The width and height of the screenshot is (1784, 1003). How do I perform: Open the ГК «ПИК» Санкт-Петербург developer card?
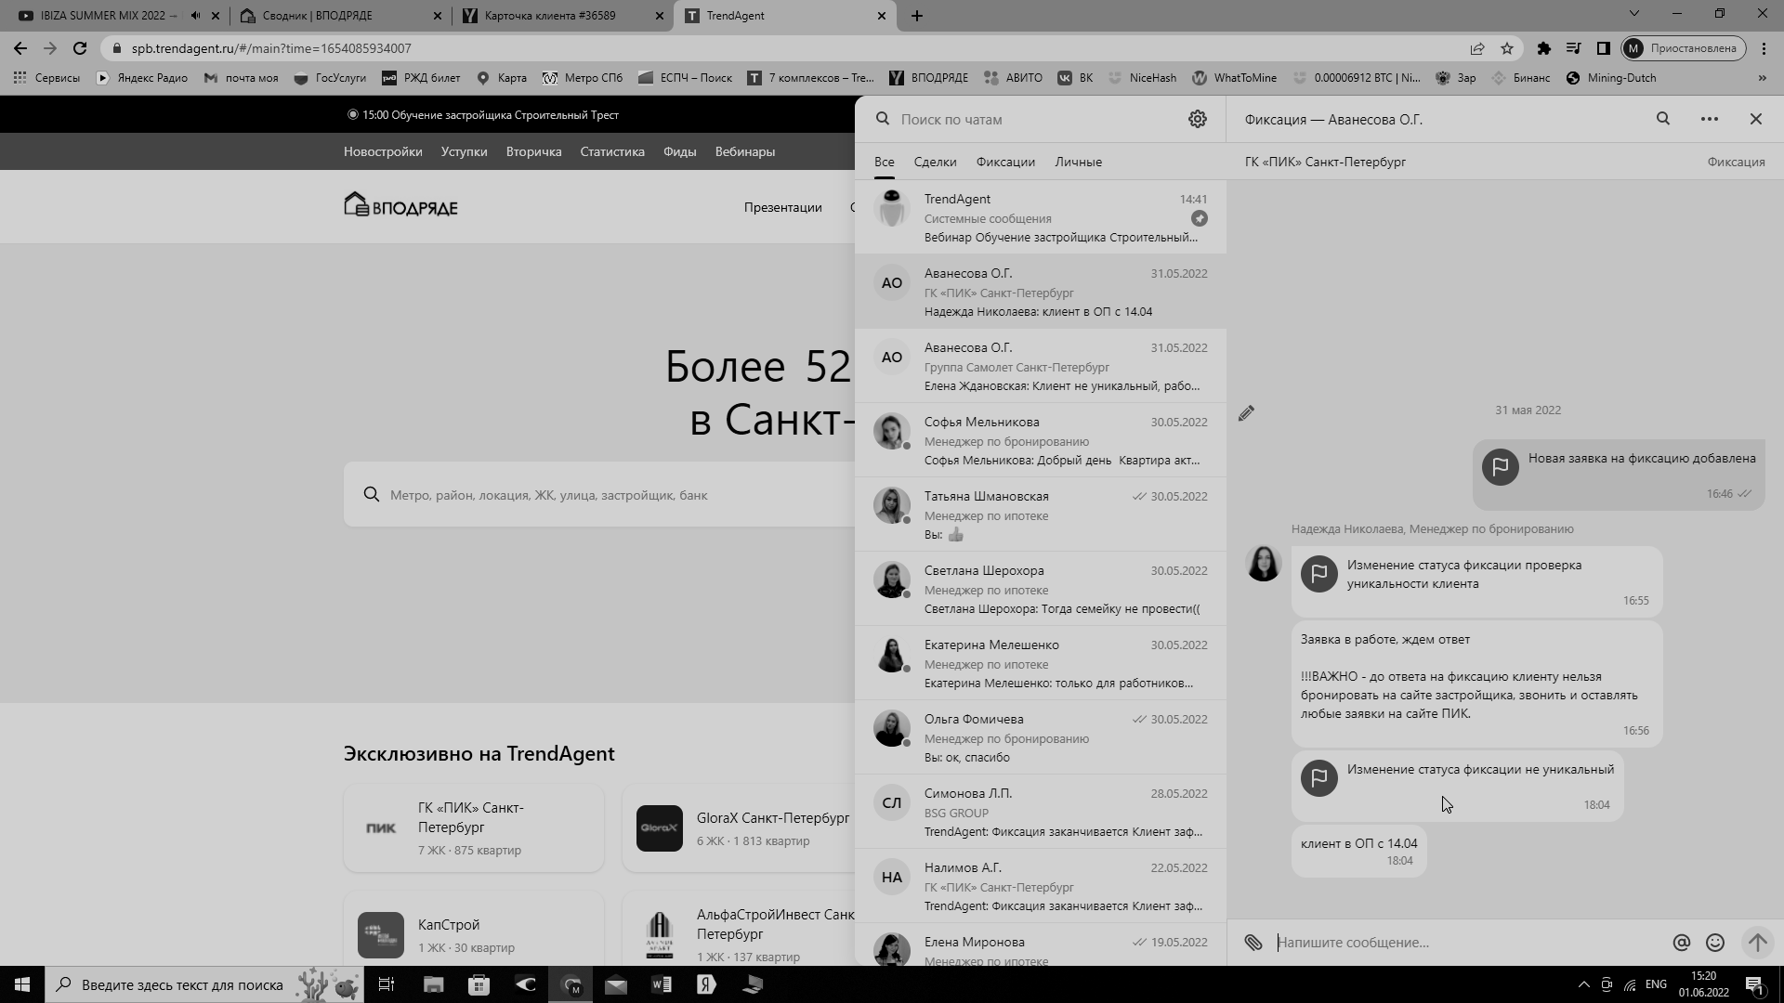tap(473, 827)
